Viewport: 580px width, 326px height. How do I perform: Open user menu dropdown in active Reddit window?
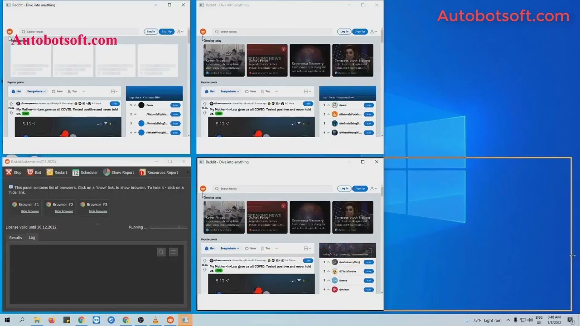(373, 189)
